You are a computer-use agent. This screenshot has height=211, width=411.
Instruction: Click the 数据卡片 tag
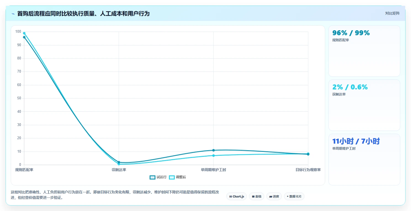point(294,196)
